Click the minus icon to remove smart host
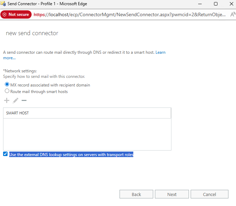 pos(24,101)
